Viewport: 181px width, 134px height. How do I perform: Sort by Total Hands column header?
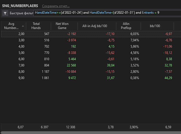[x=36, y=26]
